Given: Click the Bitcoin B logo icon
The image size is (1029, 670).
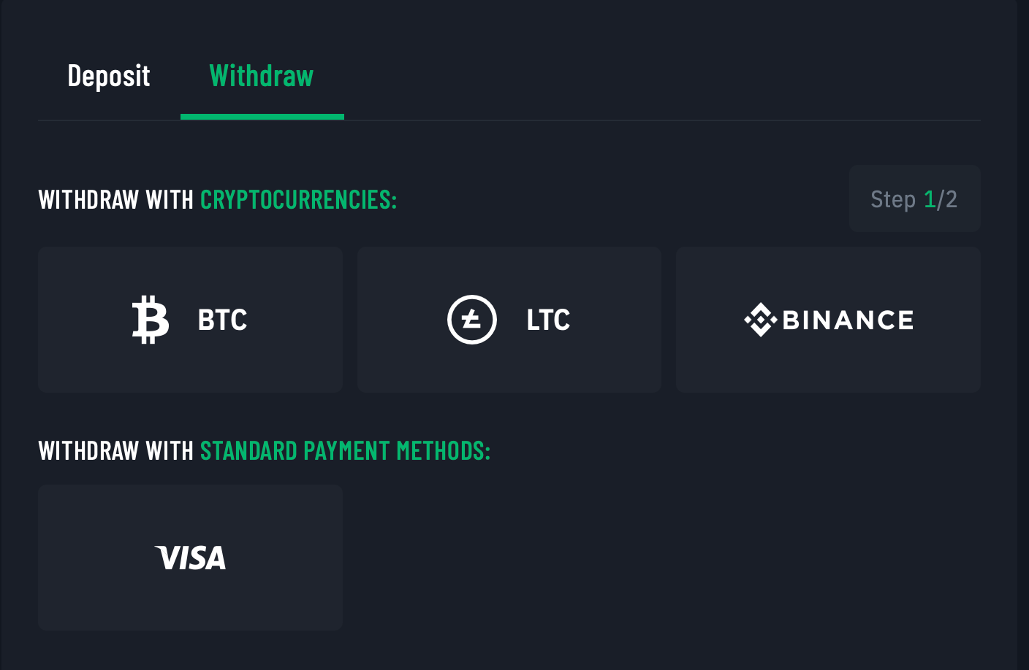Looking at the screenshot, I should [x=151, y=320].
